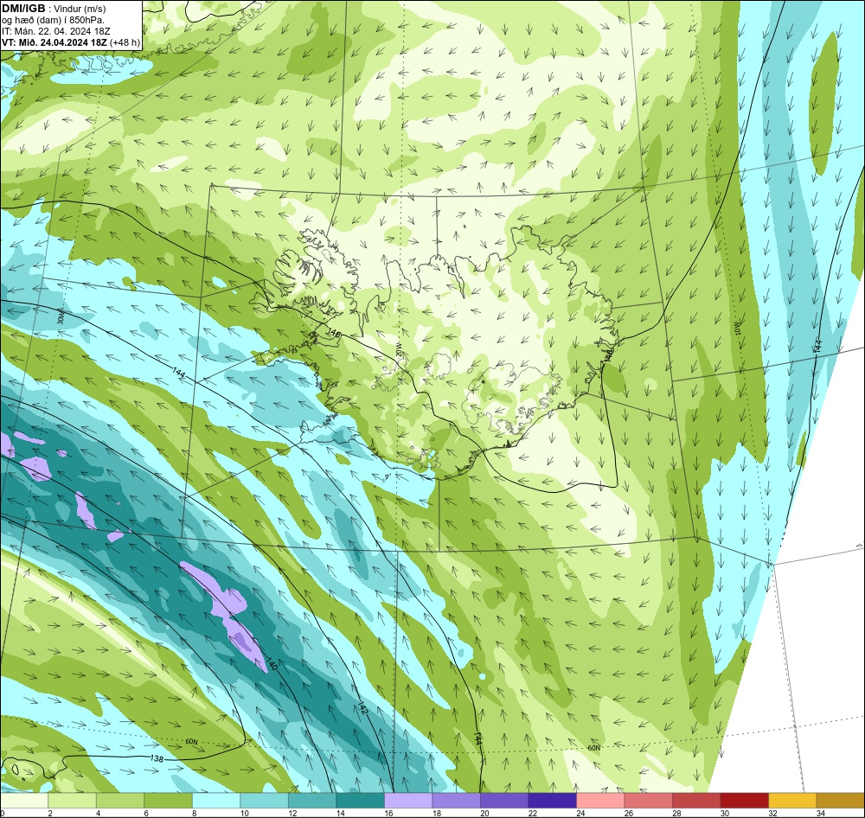Click the '138' contour label
The width and height of the screenshot is (865, 818).
(157, 759)
